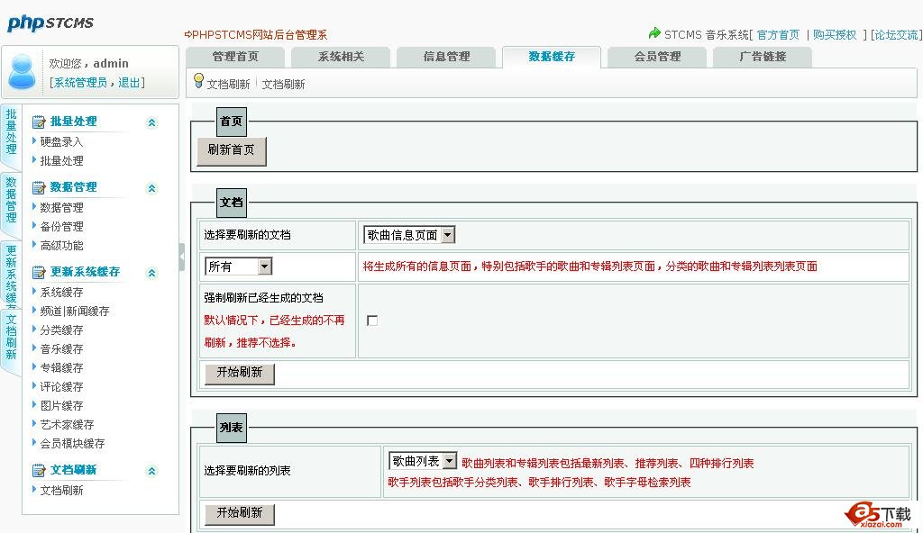Open the 批量处理 sidebar sub-item
This screenshot has height=533, width=923.
click(61, 160)
